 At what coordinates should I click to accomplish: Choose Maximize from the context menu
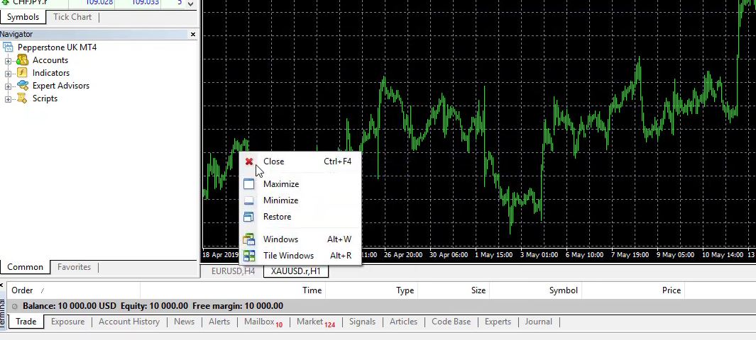300,184
